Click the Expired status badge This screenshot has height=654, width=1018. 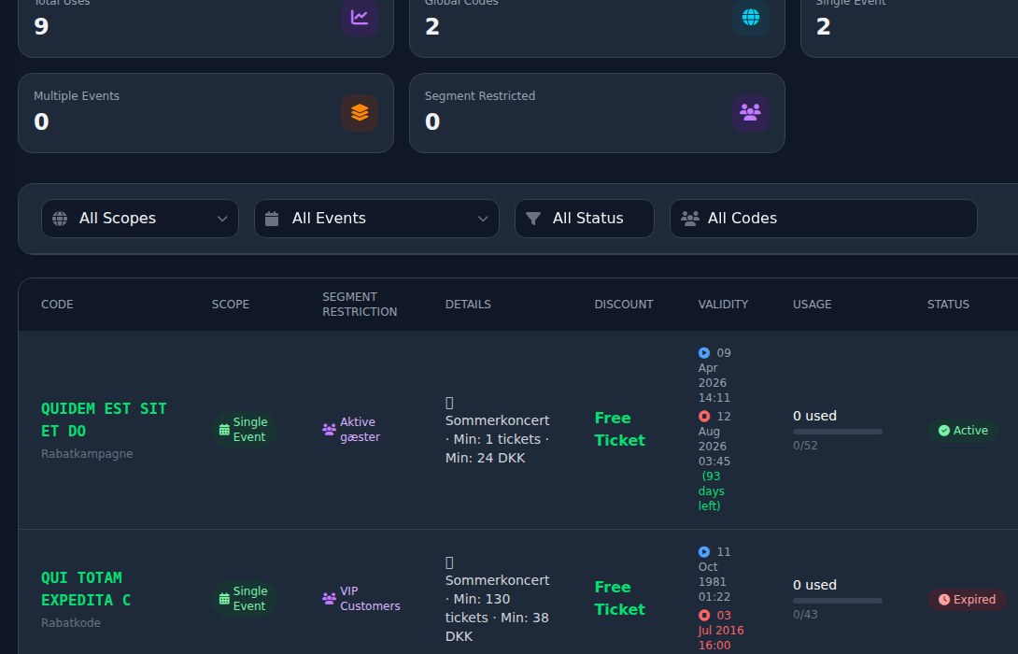pos(968,600)
